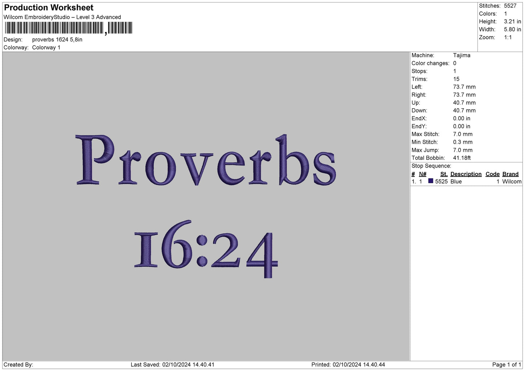525x371 pixels.
Task: Click the 'Max Jump:' value 7.0 mm
Action: click(463, 150)
